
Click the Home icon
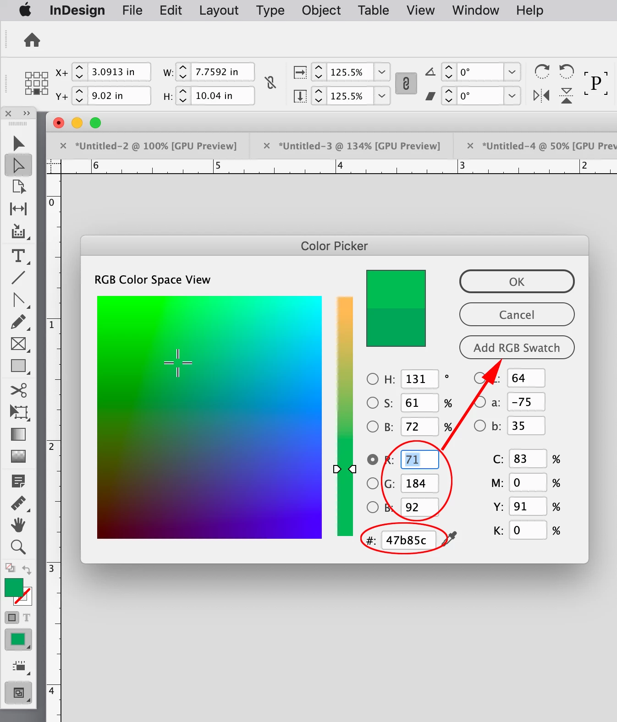[x=32, y=40]
